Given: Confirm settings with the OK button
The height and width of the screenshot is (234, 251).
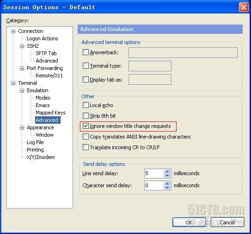Looking at the screenshot, I should point(189,222).
